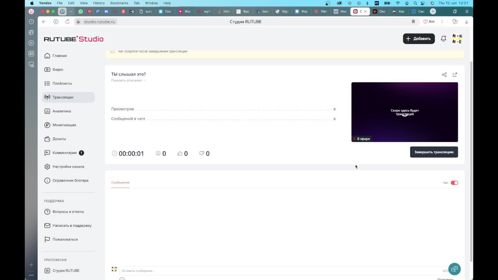Open the History menu
The height and width of the screenshot is (280, 498).
99,3
